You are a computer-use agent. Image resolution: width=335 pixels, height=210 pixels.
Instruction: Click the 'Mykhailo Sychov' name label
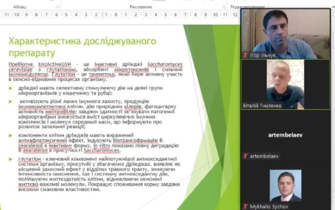pyautogui.click(x=269, y=206)
